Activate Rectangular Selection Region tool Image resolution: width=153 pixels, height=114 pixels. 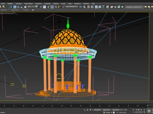[7, 7]
